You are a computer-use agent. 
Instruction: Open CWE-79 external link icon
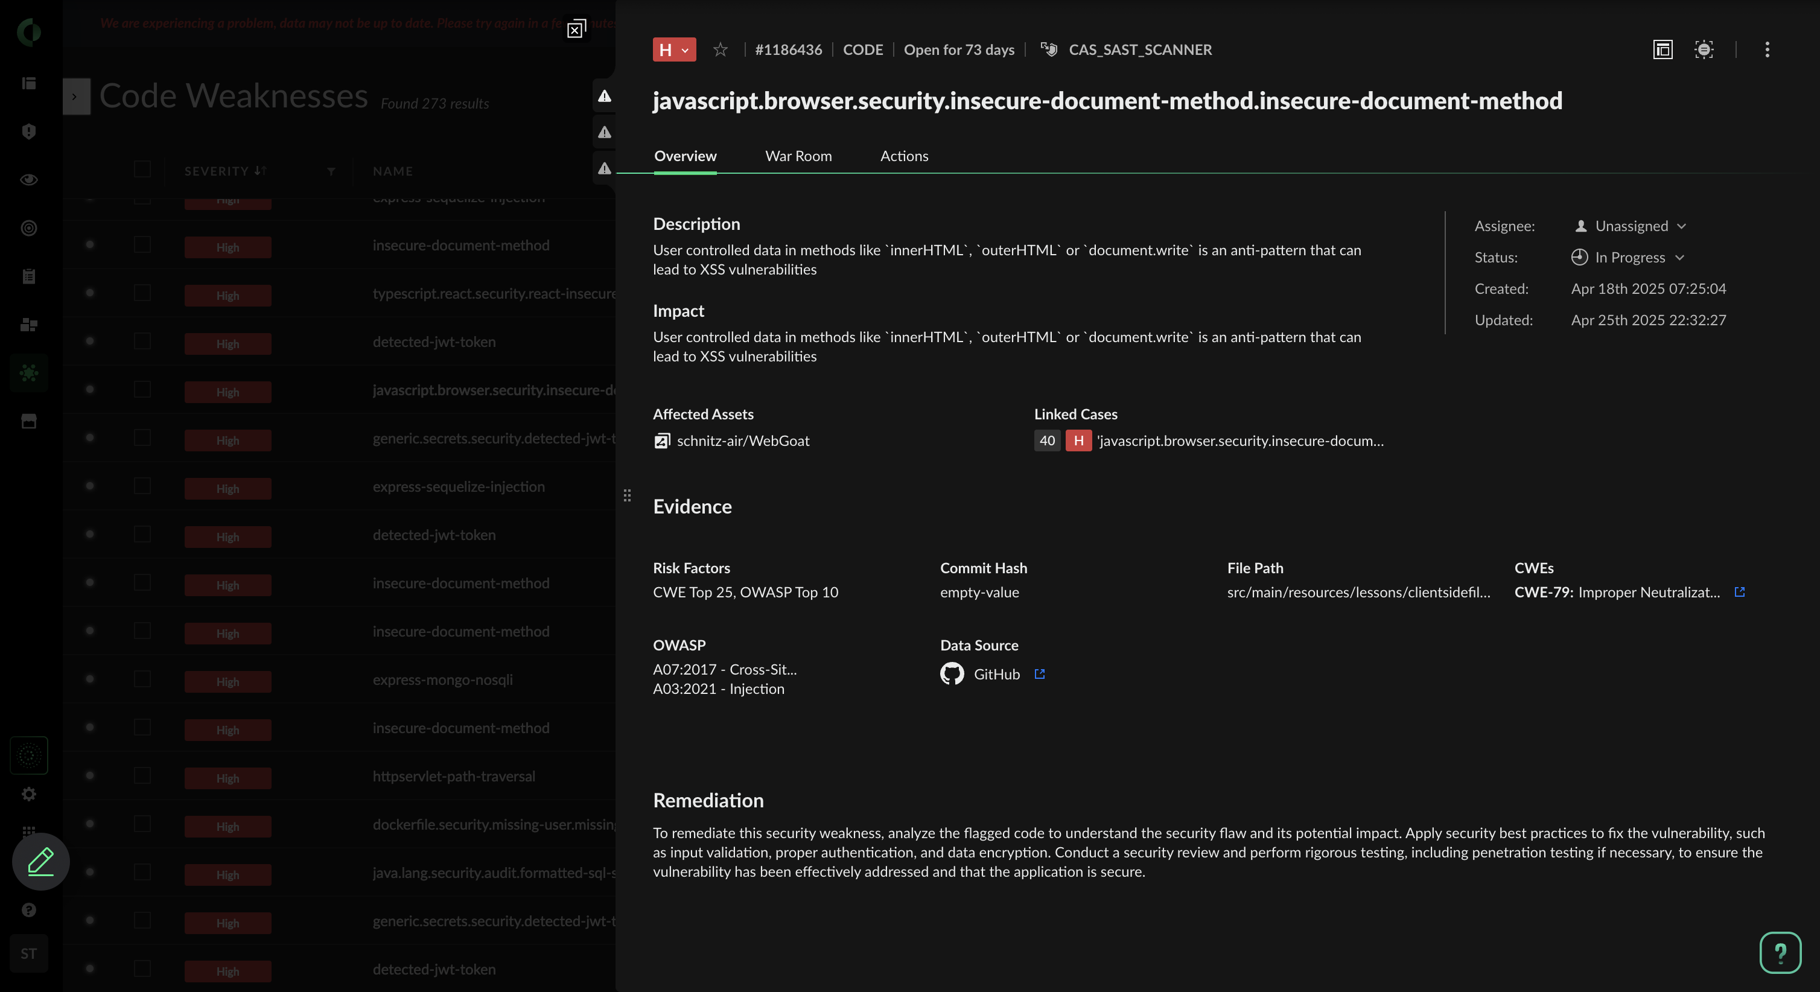pos(1740,592)
